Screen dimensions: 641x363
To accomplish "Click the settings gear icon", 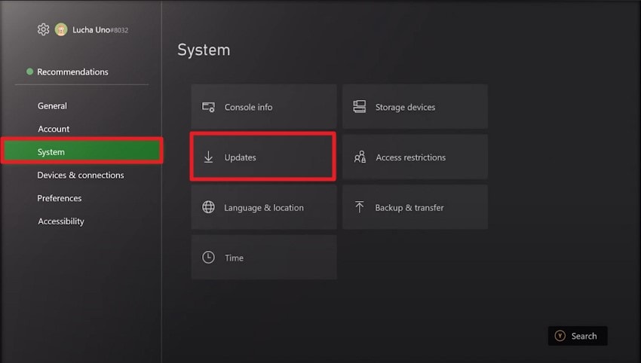I will click(x=43, y=29).
